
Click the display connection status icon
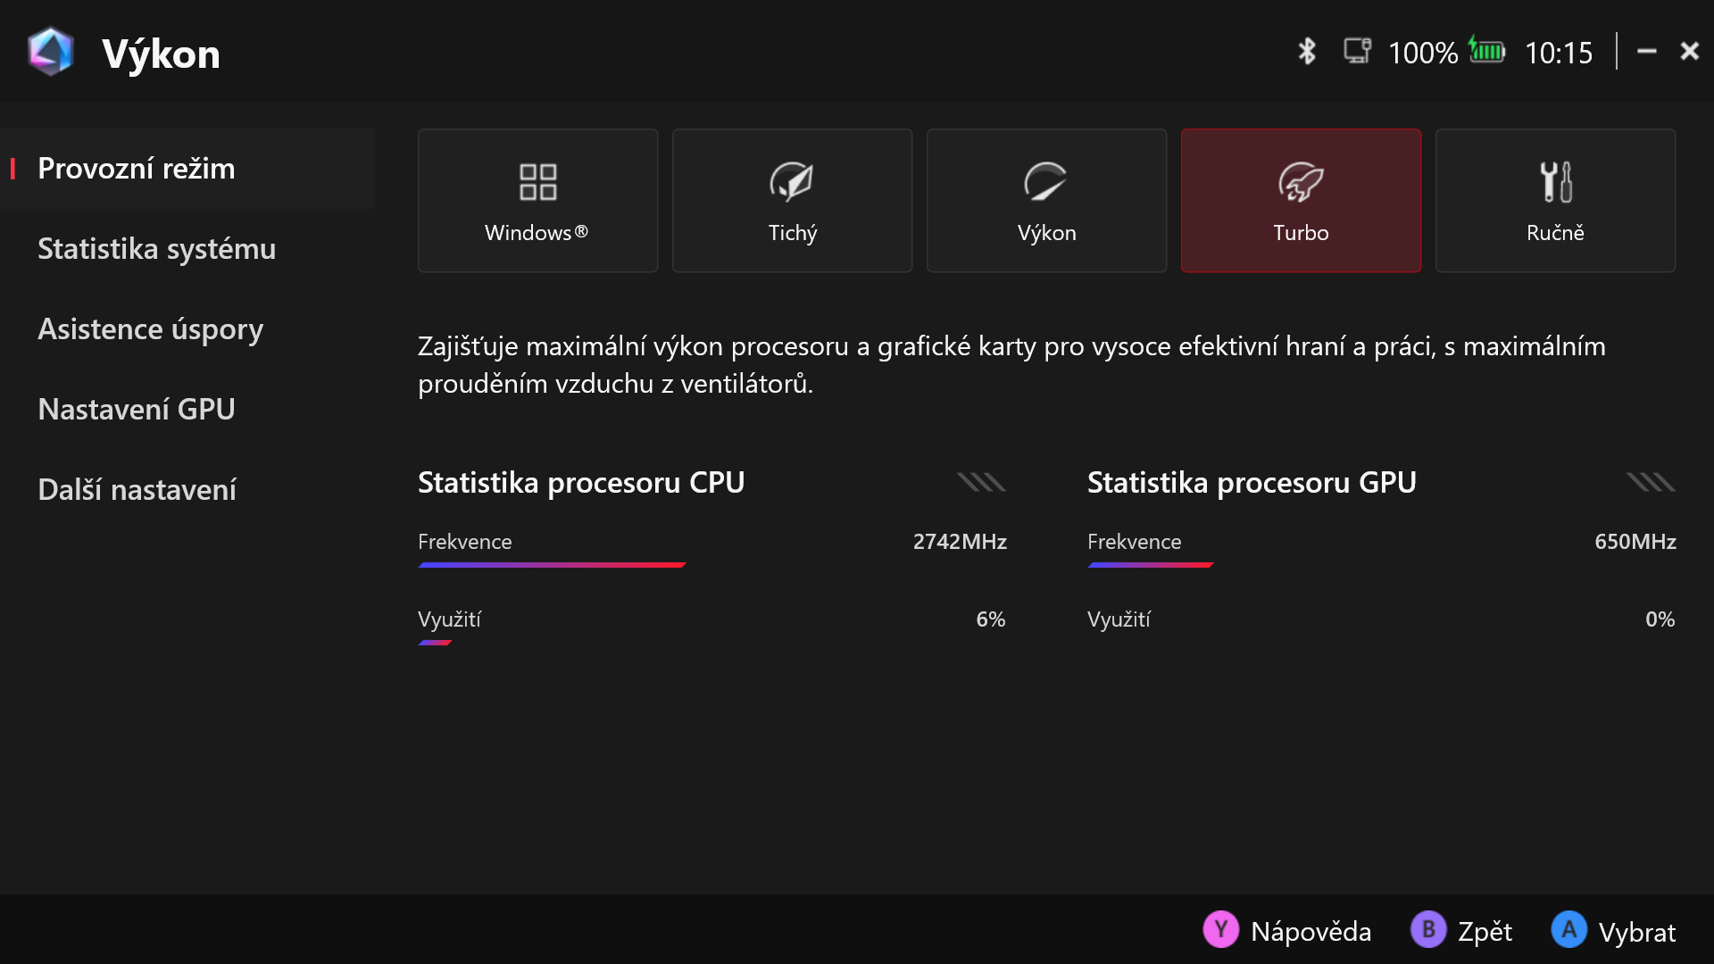point(1357,51)
